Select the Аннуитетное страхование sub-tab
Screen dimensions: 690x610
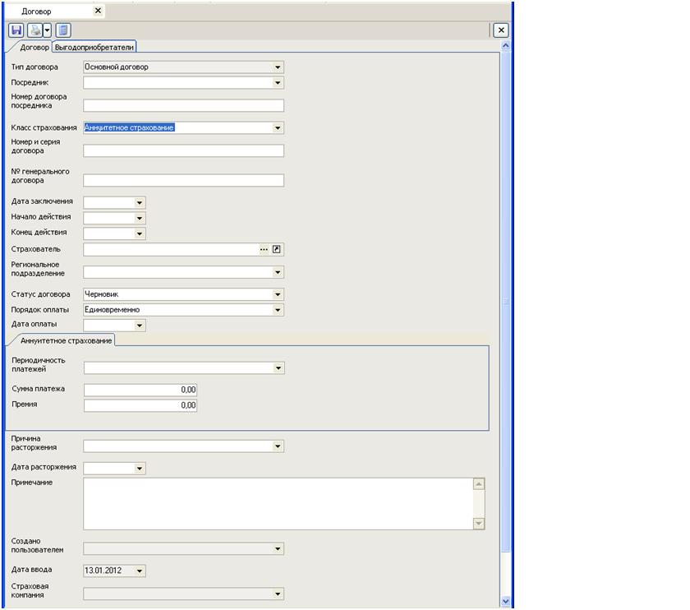66,340
